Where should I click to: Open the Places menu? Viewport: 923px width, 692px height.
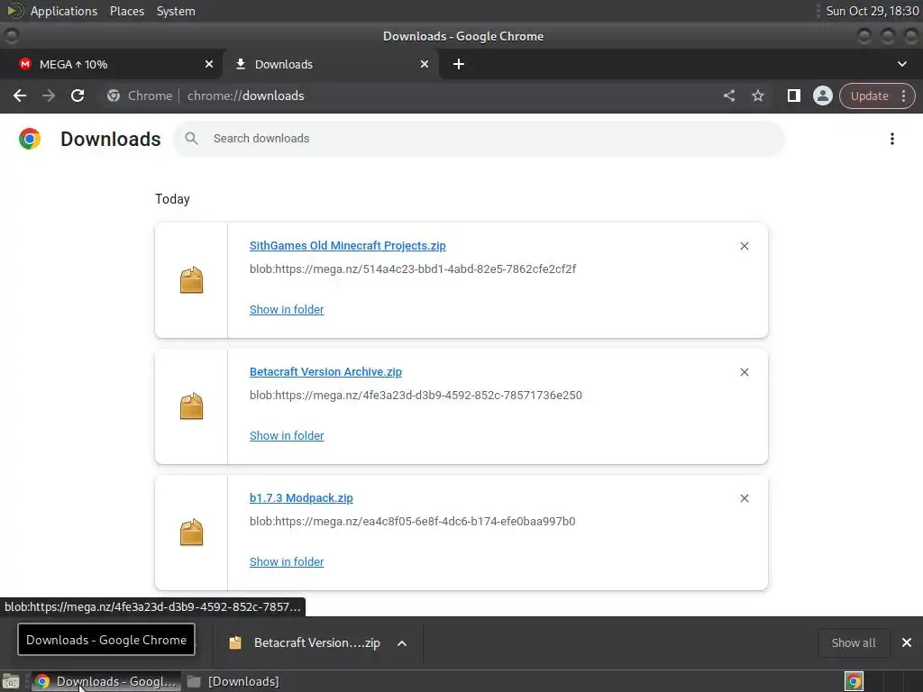click(x=126, y=11)
